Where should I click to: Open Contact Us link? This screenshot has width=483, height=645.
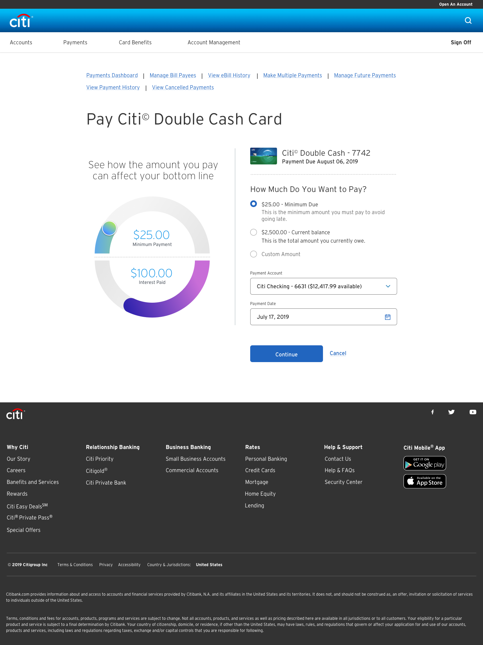(x=338, y=459)
